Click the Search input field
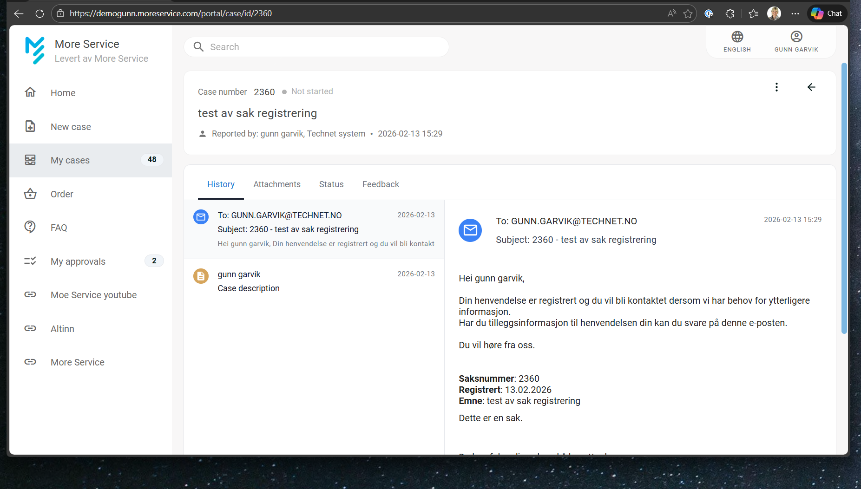The width and height of the screenshot is (861, 489). pyautogui.click(x=321, y=47)
